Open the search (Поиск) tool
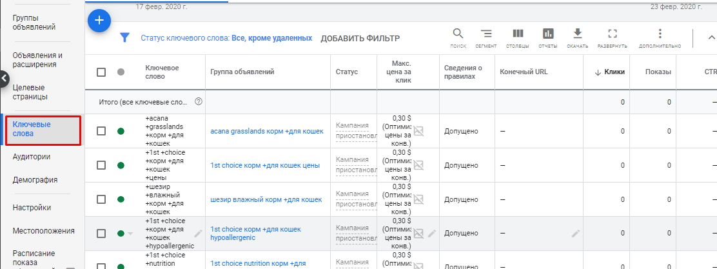The width and height of the screenshot is (717, 269). tap(458, 39)
